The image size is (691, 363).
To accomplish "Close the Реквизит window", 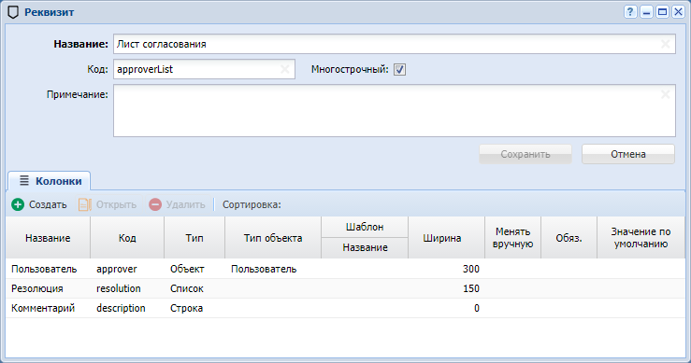I will (x=678, y=12).
